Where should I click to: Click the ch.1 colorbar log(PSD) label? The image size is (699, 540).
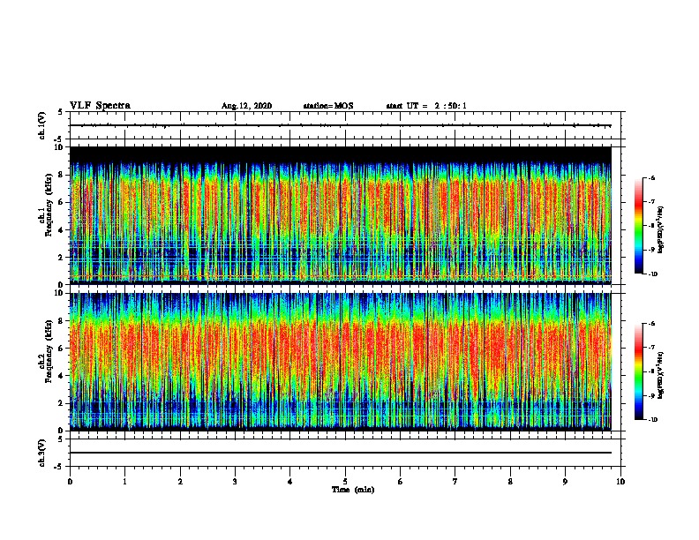click(x=661, y=229)
